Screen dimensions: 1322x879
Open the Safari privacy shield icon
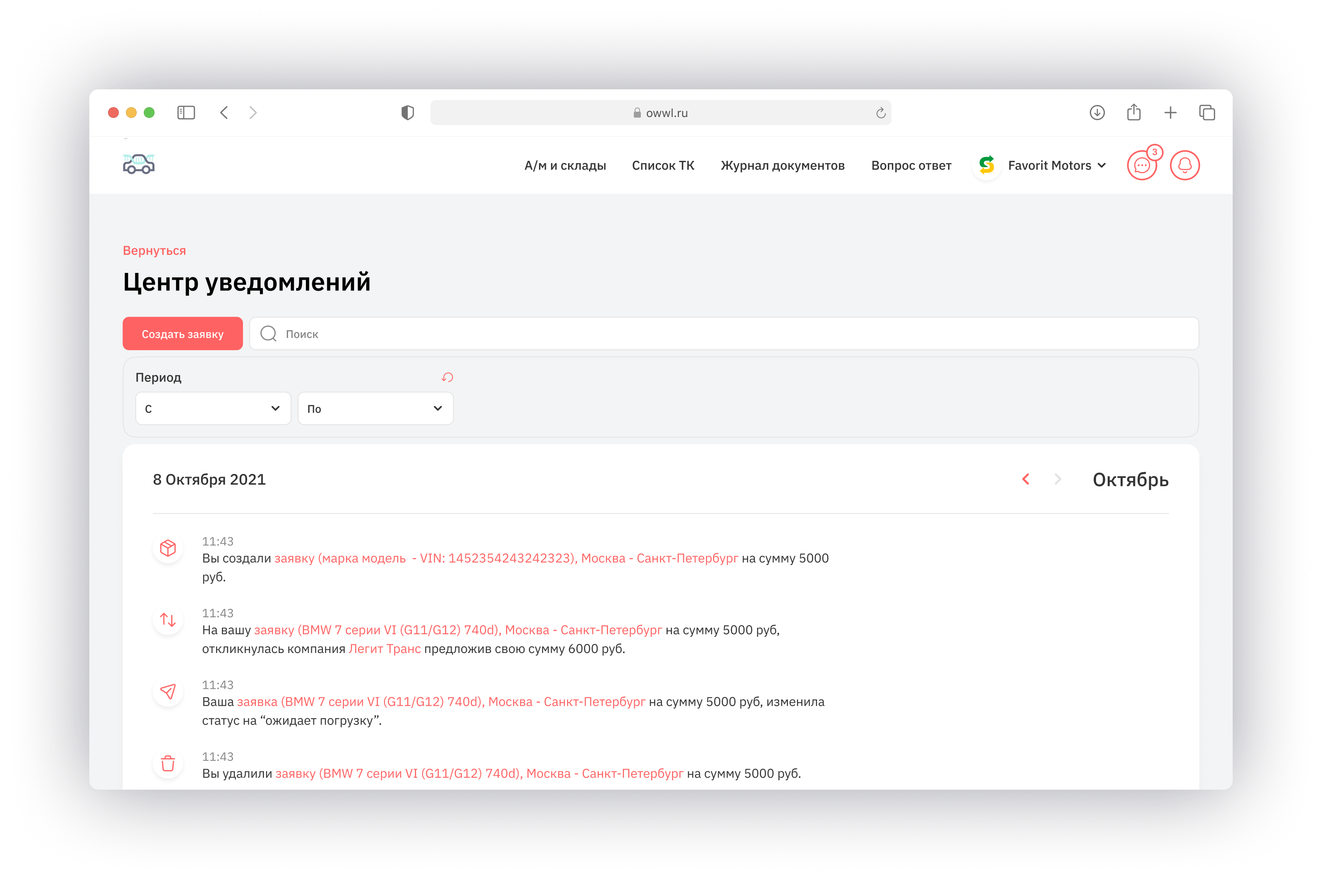[407, 113]
